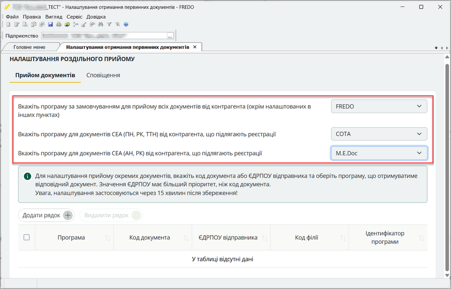Close the Налаштування отримання первинних документів tab

click(x=195, y=47)
